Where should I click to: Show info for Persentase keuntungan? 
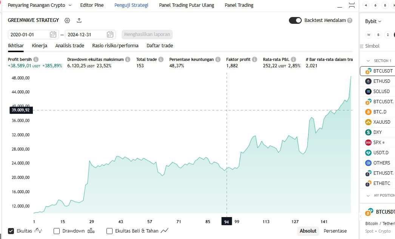click(218, 59)
